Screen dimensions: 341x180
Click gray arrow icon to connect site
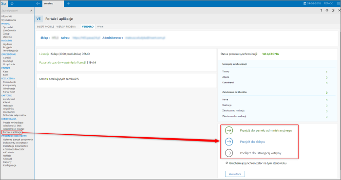pos(229,153)
